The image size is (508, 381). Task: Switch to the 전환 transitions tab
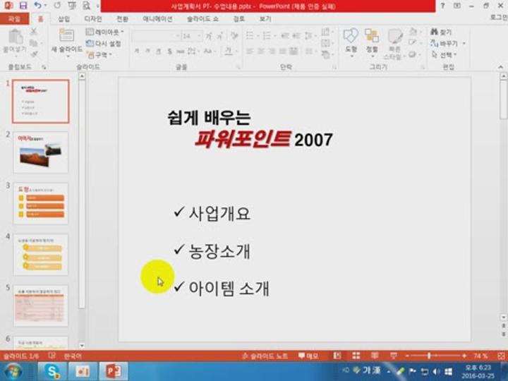coord(122,19)
